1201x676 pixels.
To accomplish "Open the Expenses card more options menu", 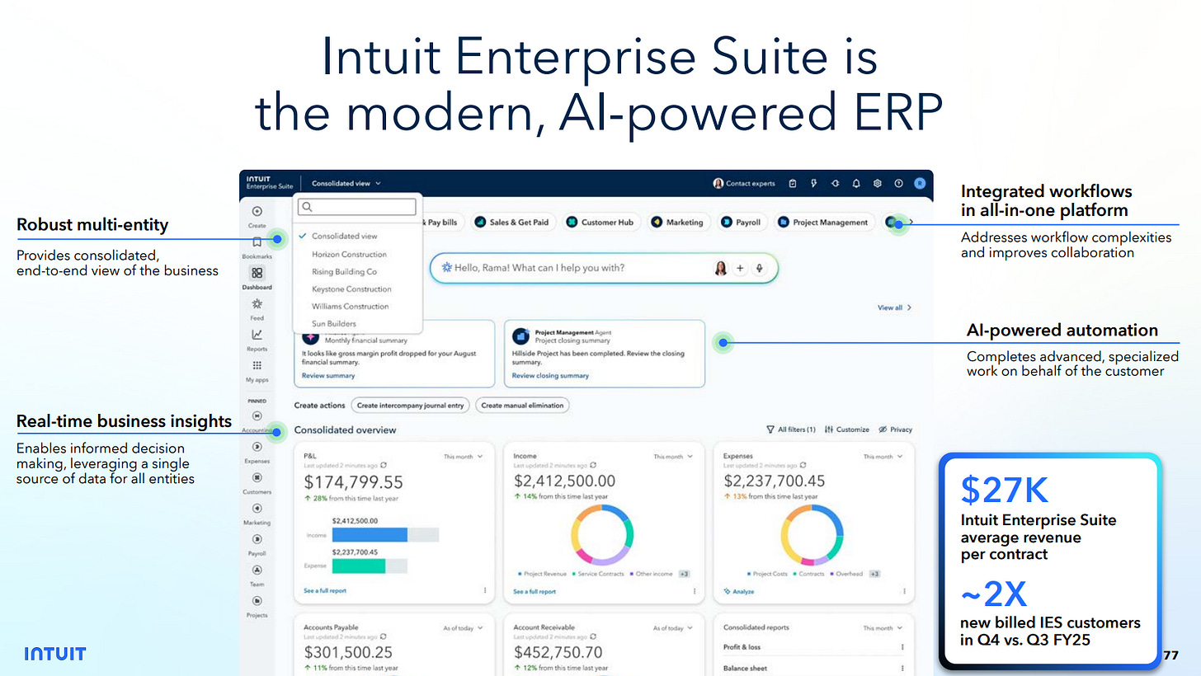I will [x=904, y=591].
